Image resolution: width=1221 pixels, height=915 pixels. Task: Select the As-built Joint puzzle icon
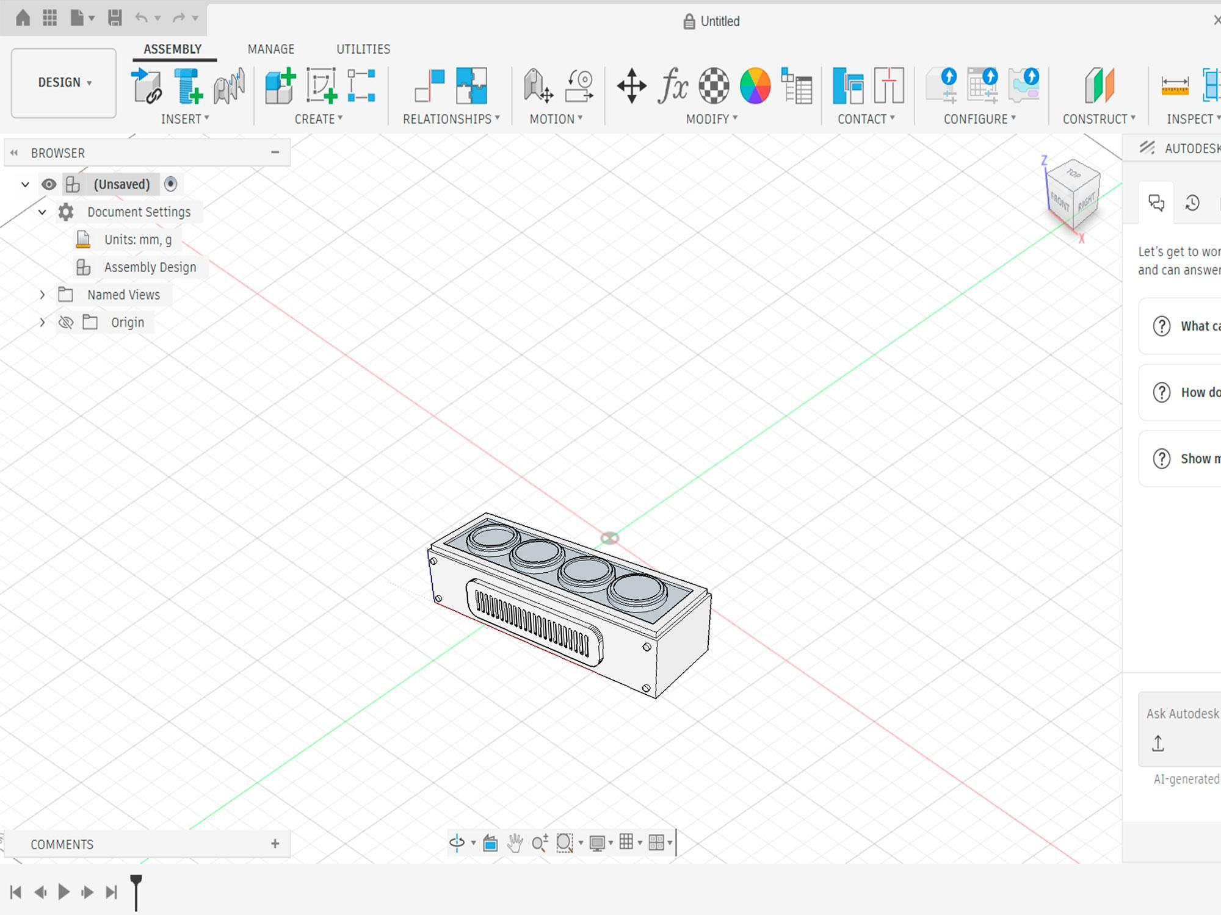coord(471,85)
